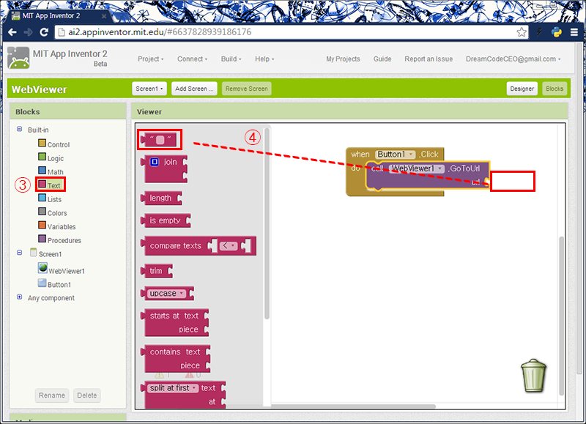Screen dimensions: 586x424
Task: Click the Add Screen button
Action: click(194, 89)
